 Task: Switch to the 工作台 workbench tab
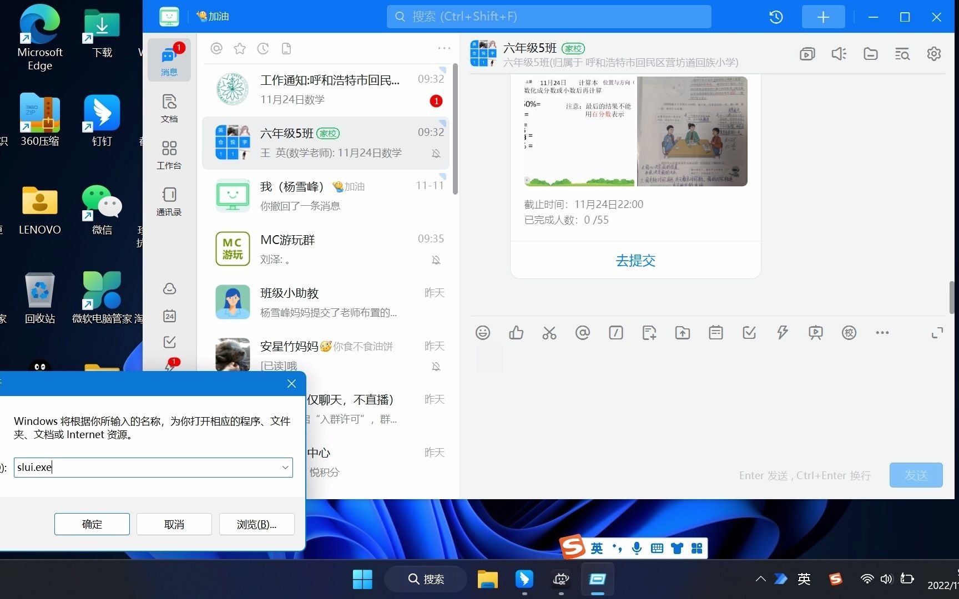[x=169, y=155]
